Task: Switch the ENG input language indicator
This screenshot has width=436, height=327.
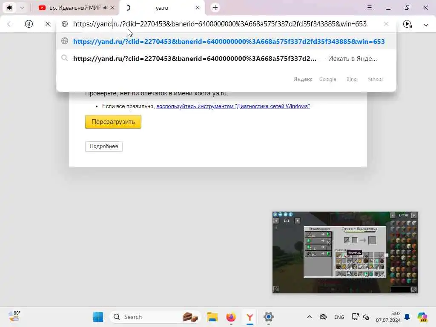Action: tap(339, 317)
